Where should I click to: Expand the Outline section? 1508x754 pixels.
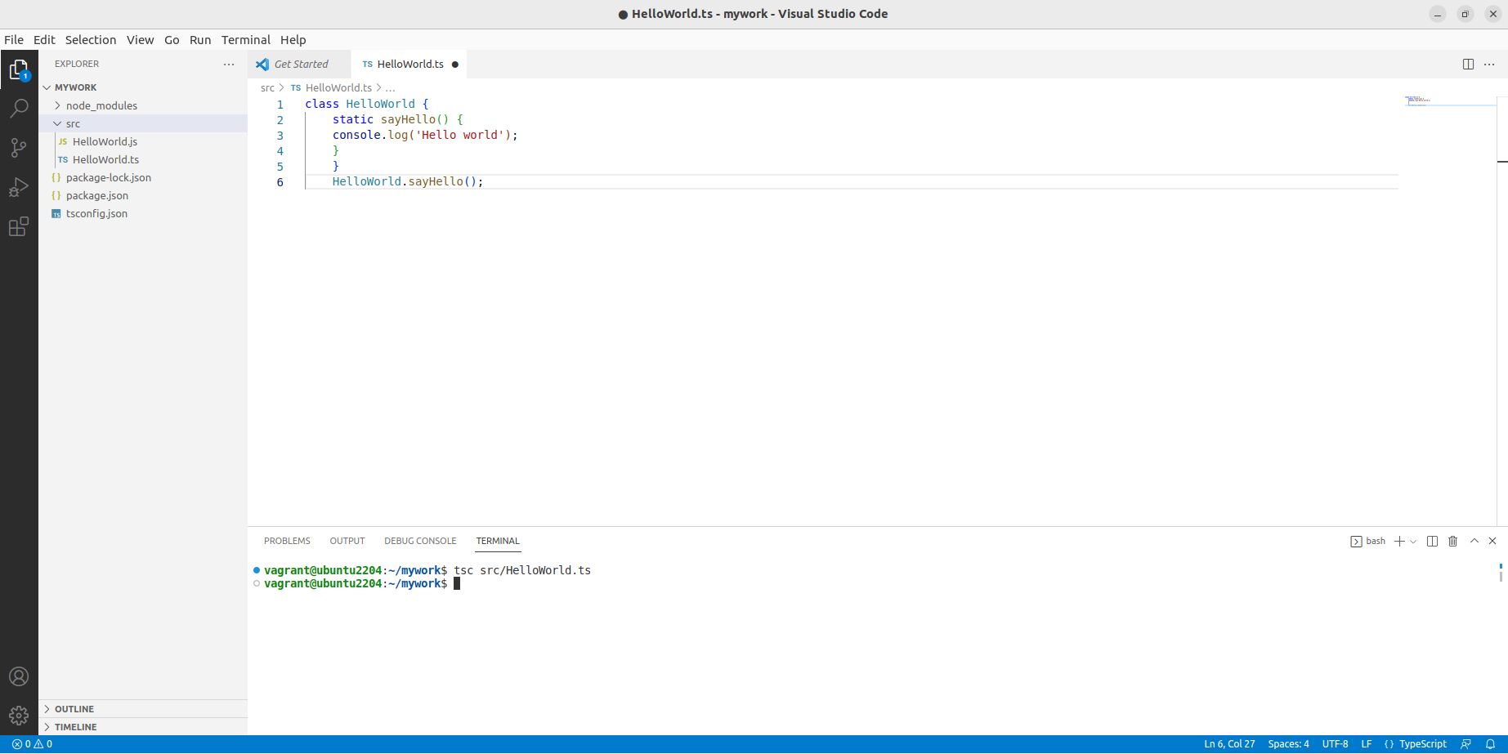(74, 708)
